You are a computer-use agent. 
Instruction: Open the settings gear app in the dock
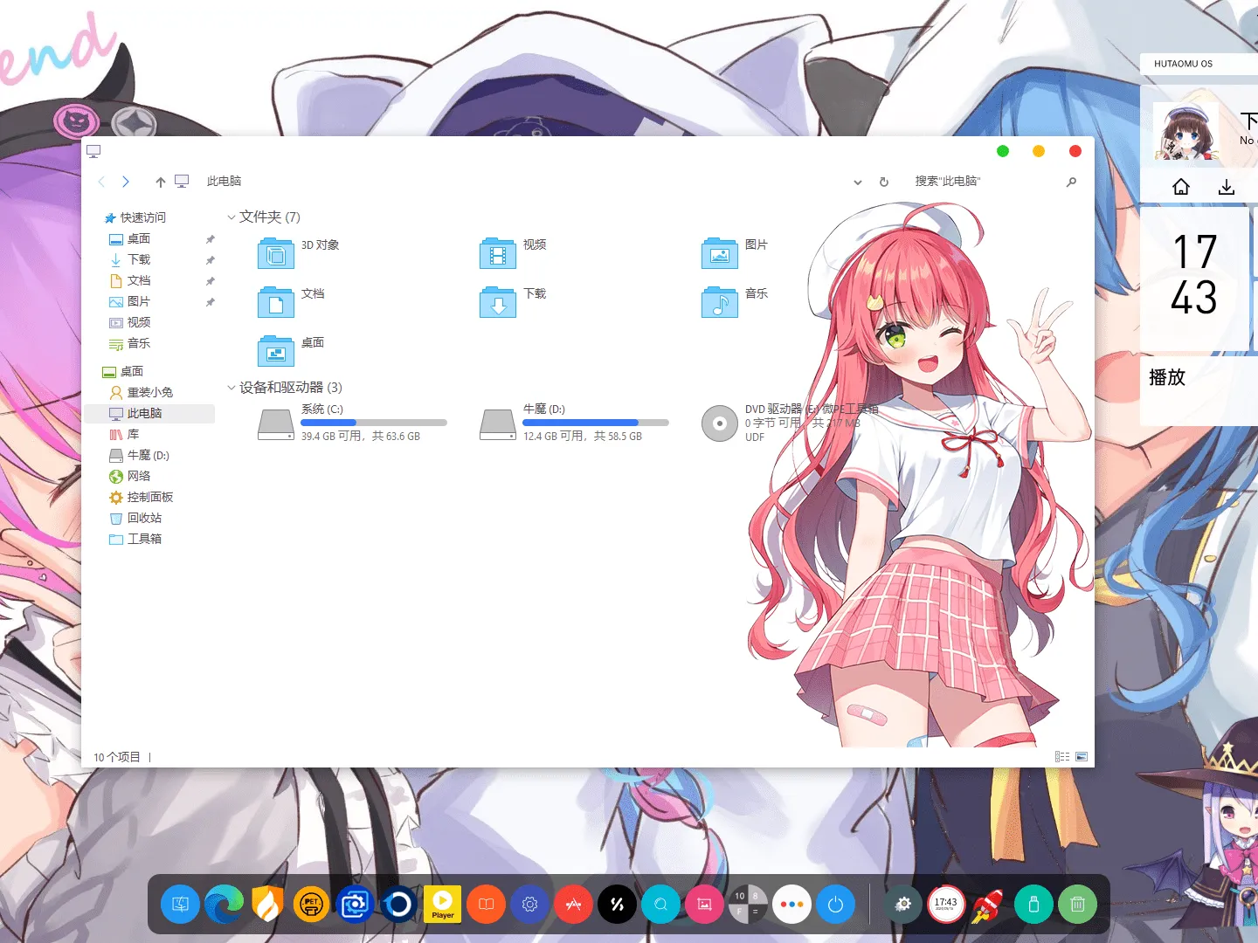[529, 905]
